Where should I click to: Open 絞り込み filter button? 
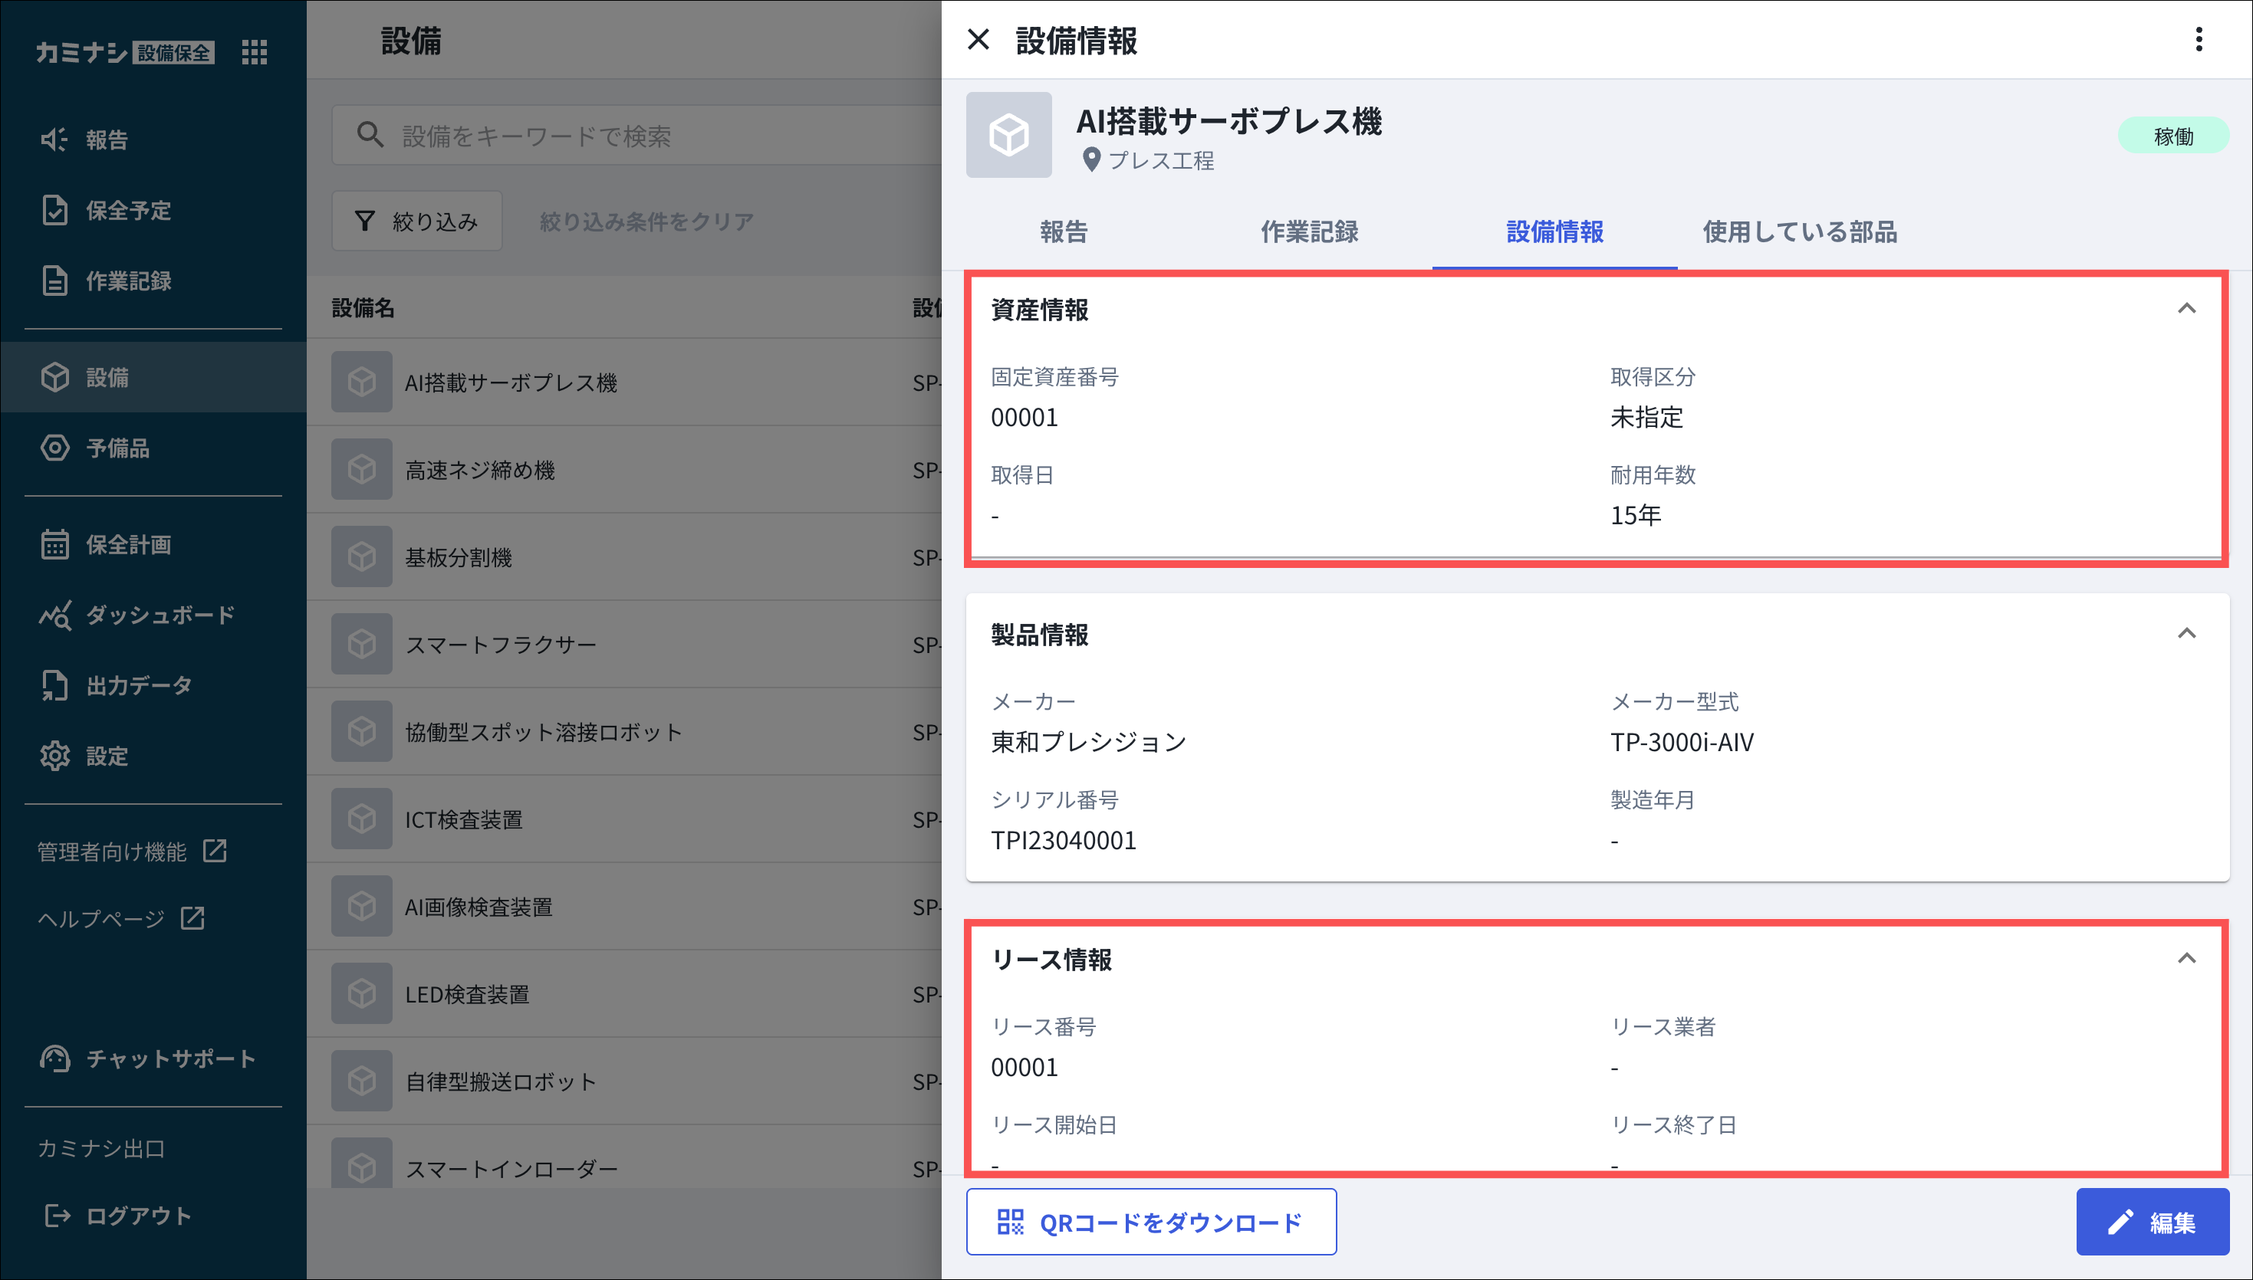tap(416, 221)
